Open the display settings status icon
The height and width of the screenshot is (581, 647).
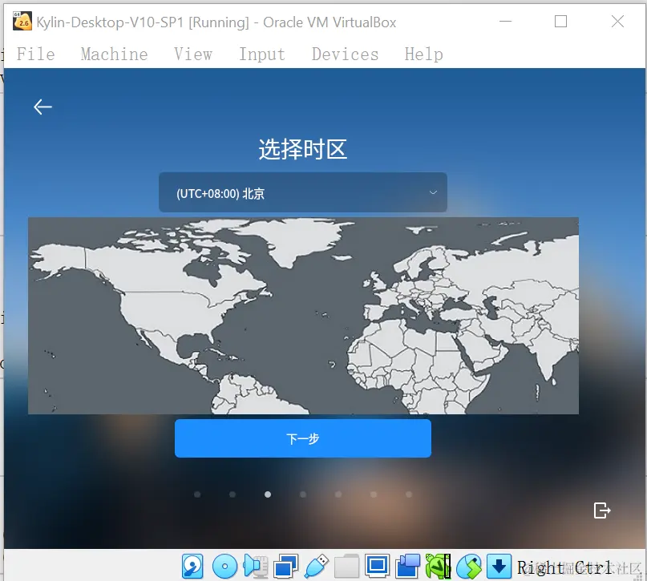(377, 566)
